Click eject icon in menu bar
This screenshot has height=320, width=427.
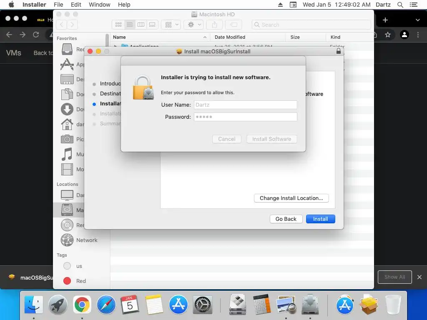pyautogui.click(x=280, y=5)
